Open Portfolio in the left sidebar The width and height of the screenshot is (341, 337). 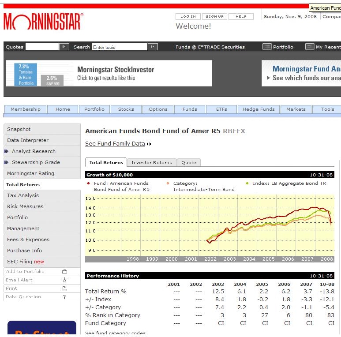[42, 217]
